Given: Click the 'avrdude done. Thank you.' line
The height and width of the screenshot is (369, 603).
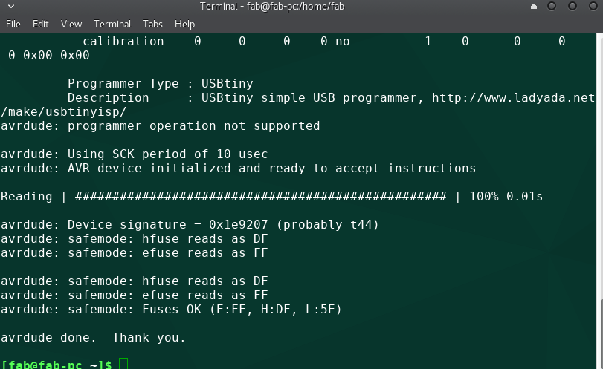Looking at the screenshot, I should (x=93, y=338).
